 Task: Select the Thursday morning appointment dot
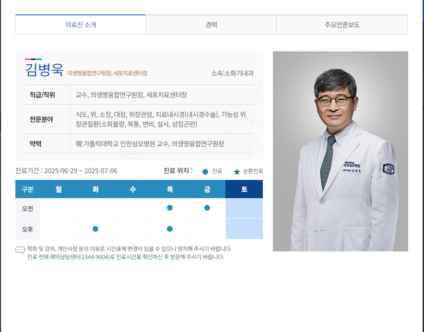point(170,208)
